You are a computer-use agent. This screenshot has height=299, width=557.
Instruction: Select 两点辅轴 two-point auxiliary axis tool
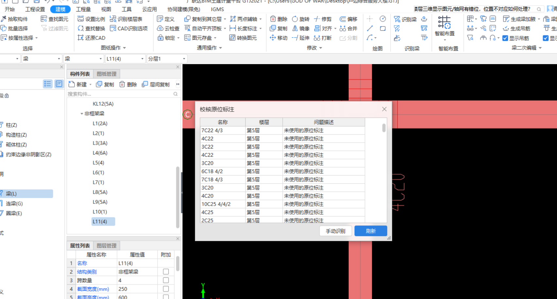click(x=244, y=19)
